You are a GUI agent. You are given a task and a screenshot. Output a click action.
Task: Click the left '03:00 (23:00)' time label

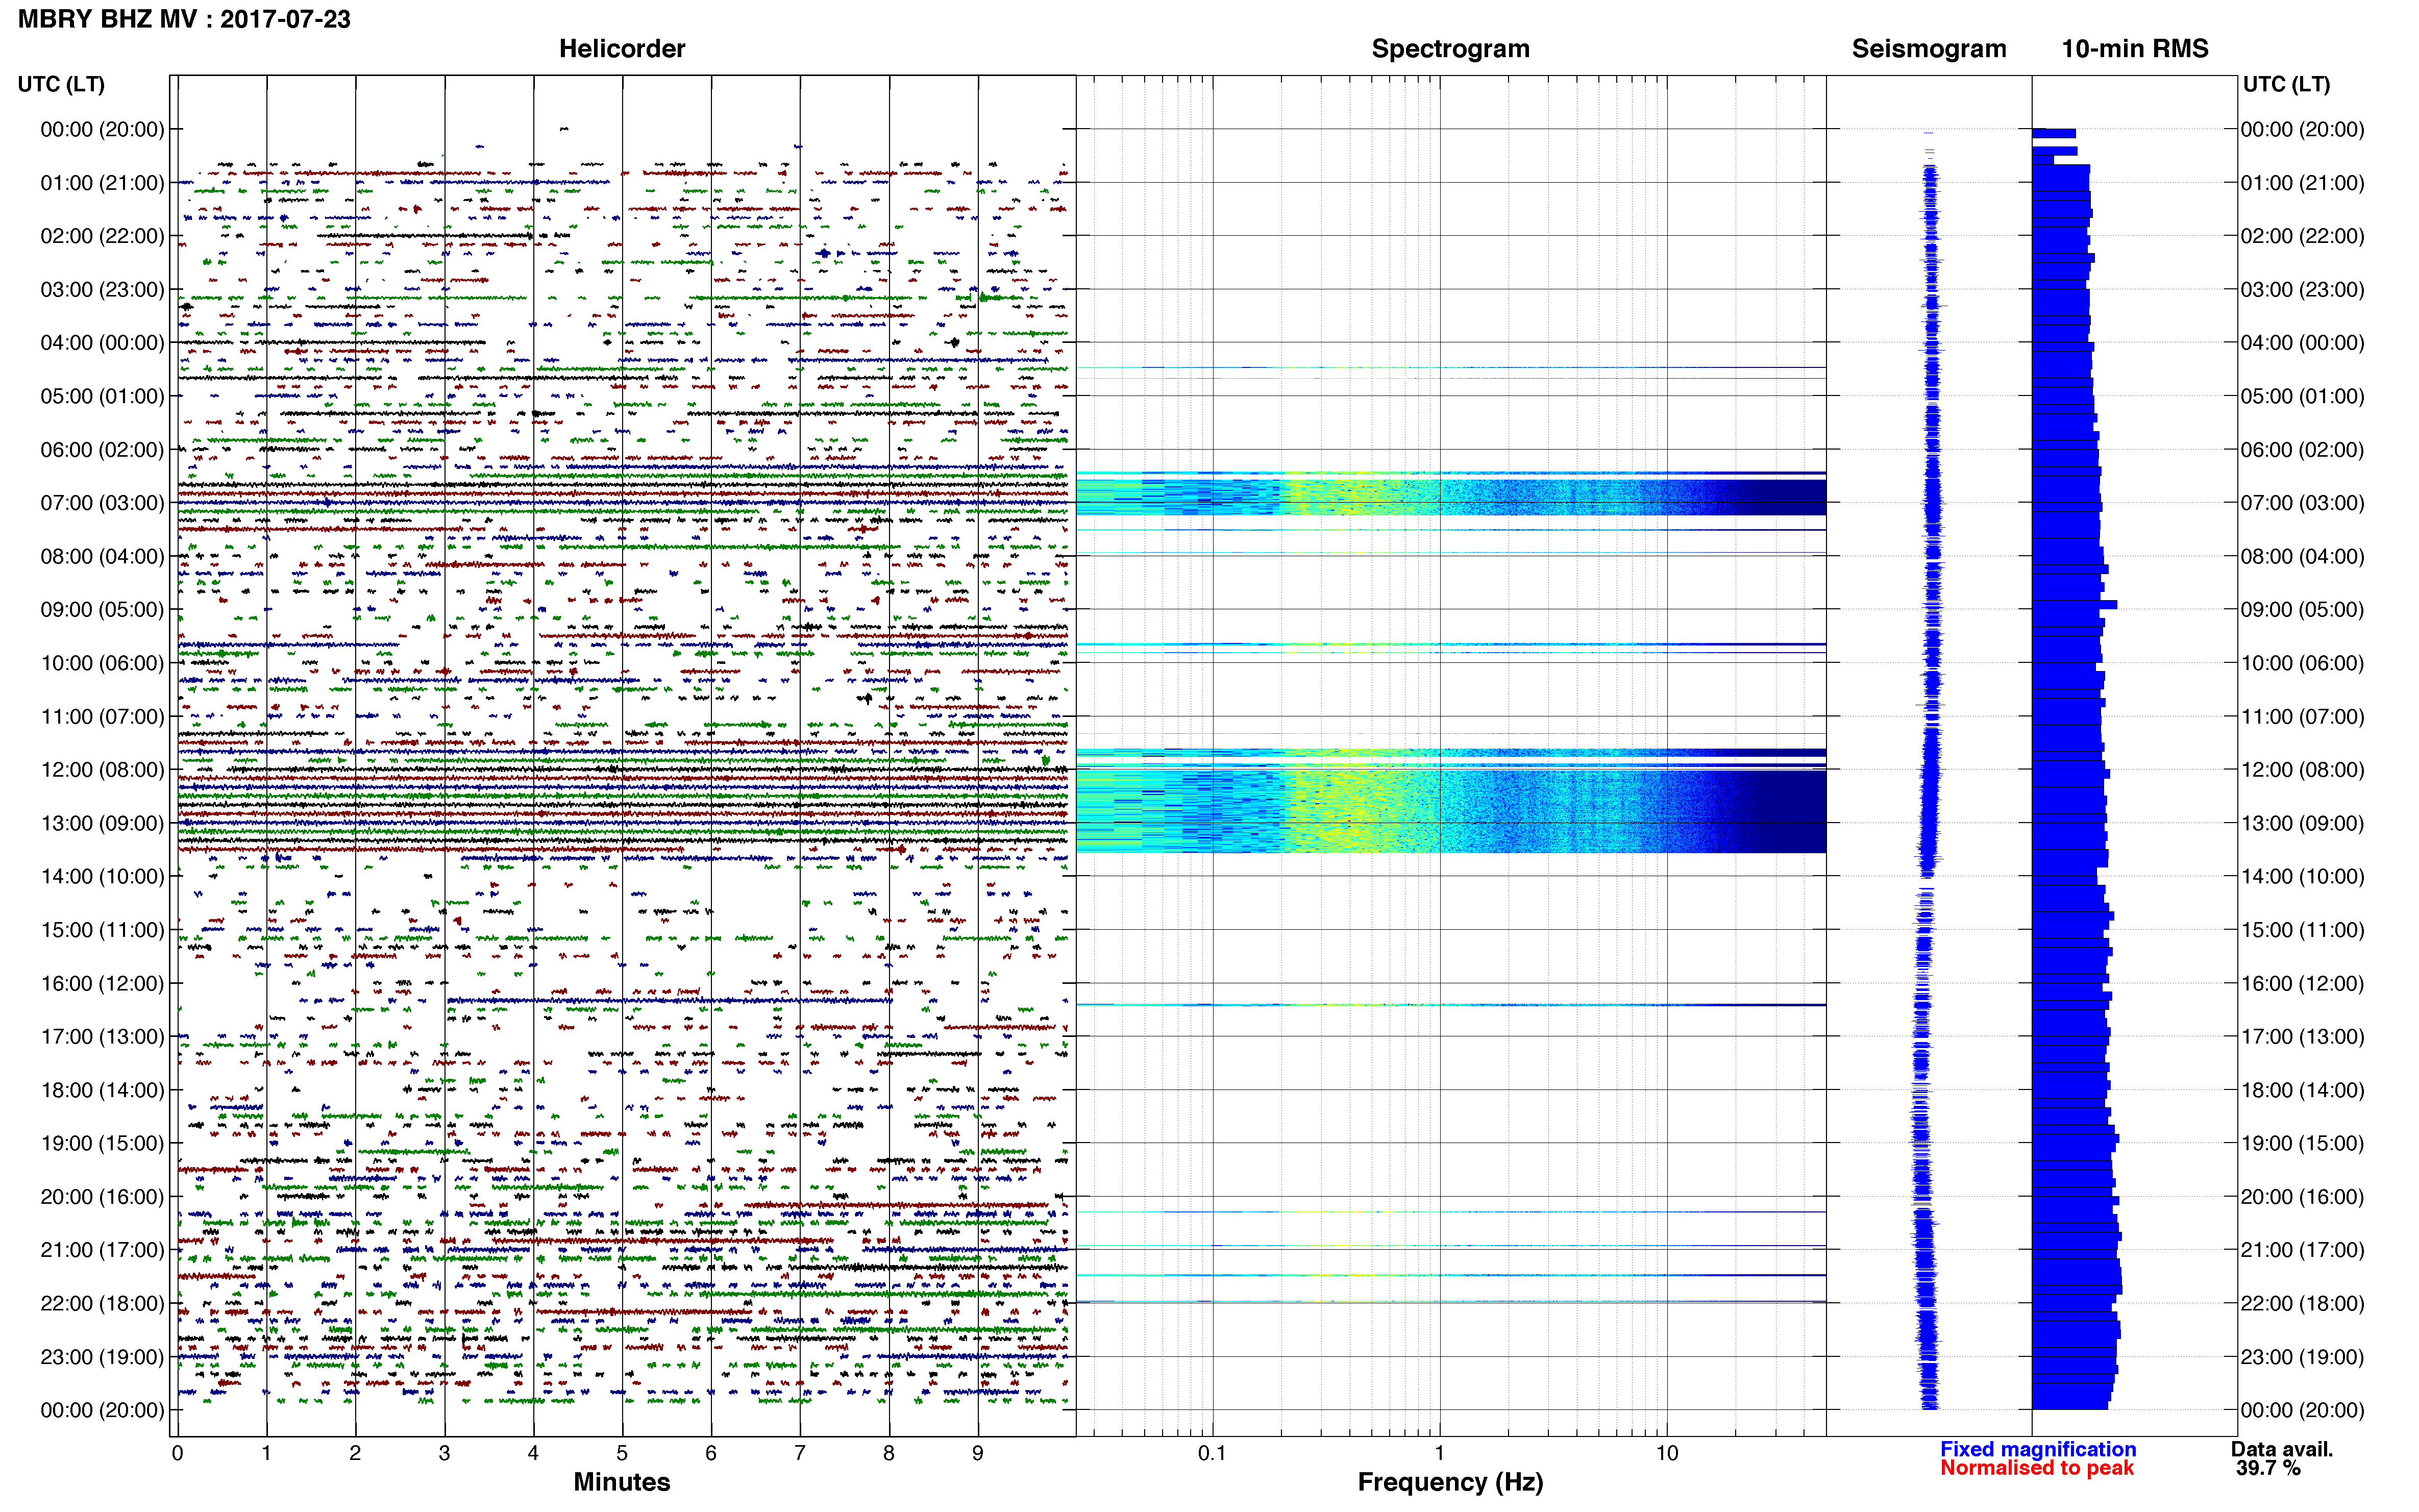[102, 289]
